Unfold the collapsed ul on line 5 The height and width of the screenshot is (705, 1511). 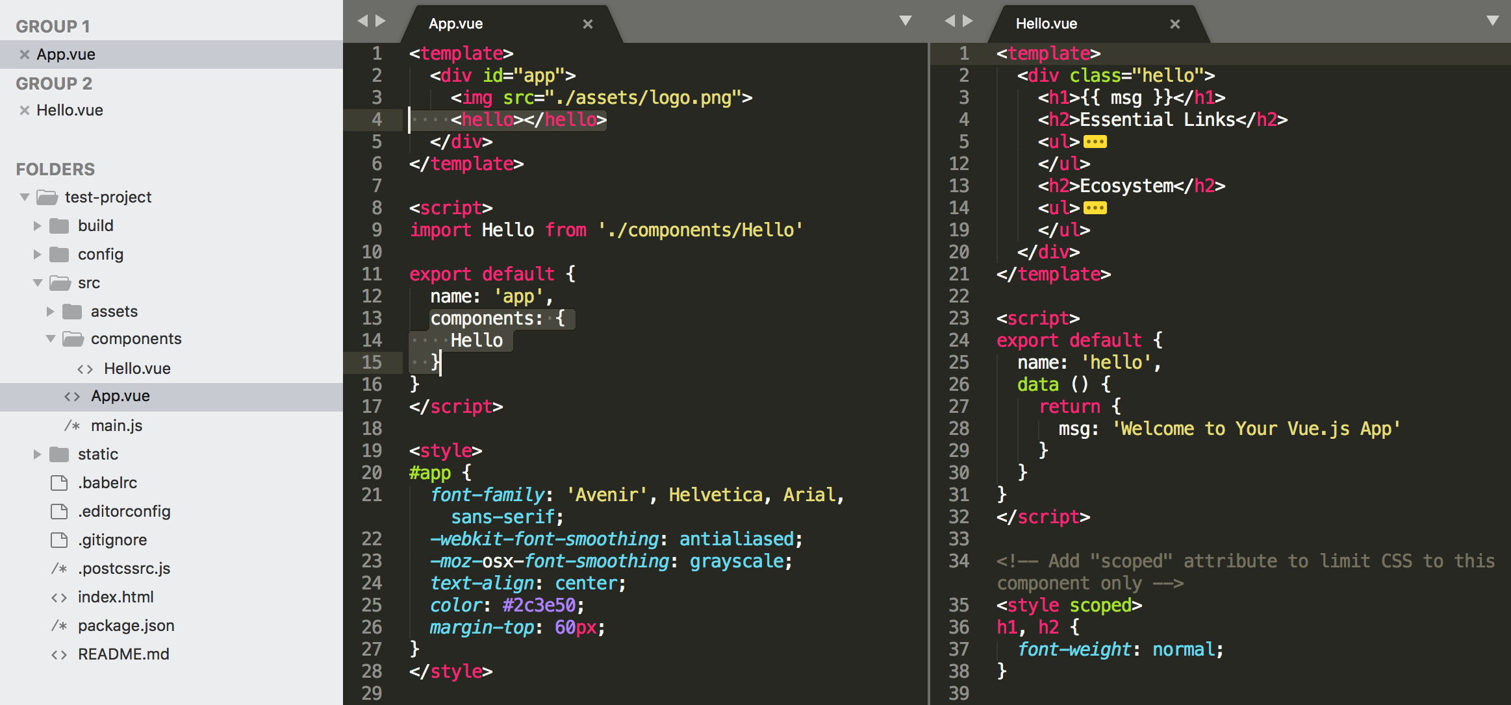(x=1095, y=142)
